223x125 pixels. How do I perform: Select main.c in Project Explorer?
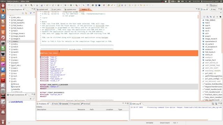[x=15, y=41]
